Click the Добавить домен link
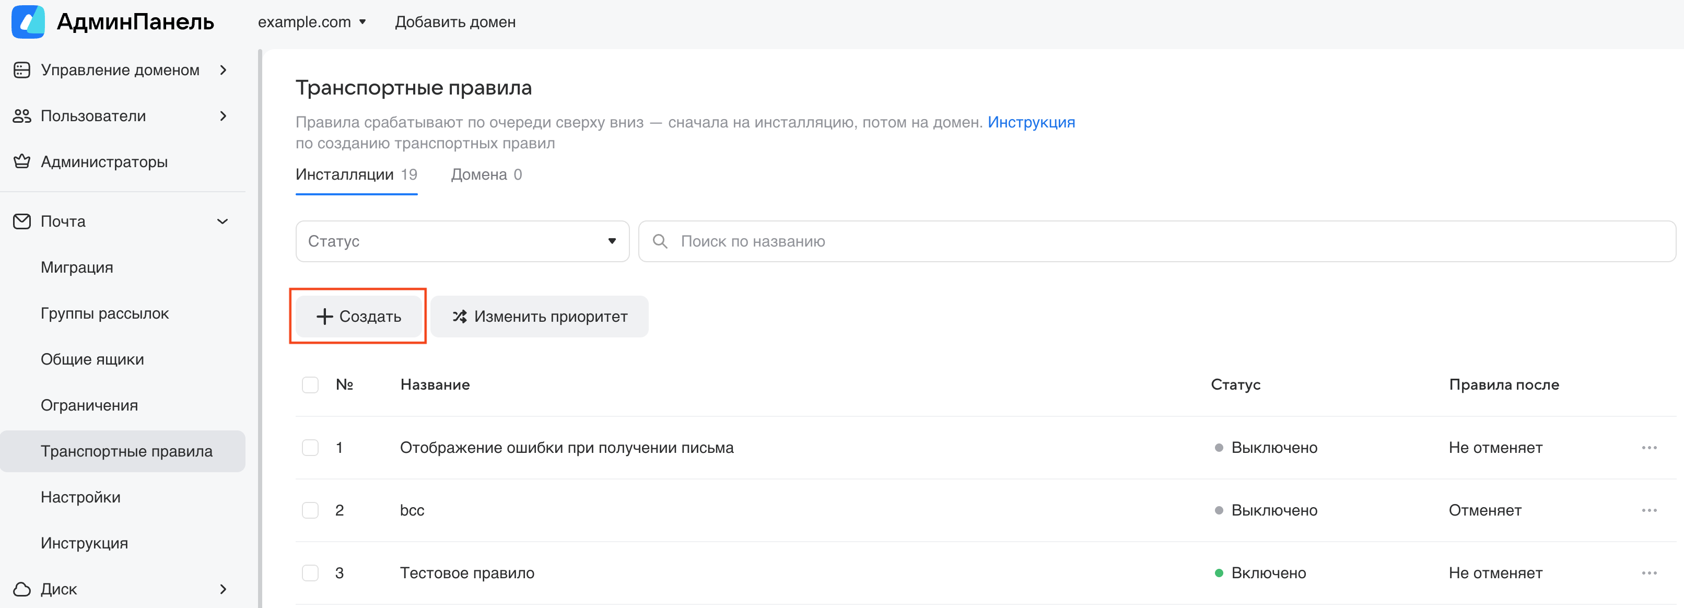1684x608 pixels. [455, 22]
